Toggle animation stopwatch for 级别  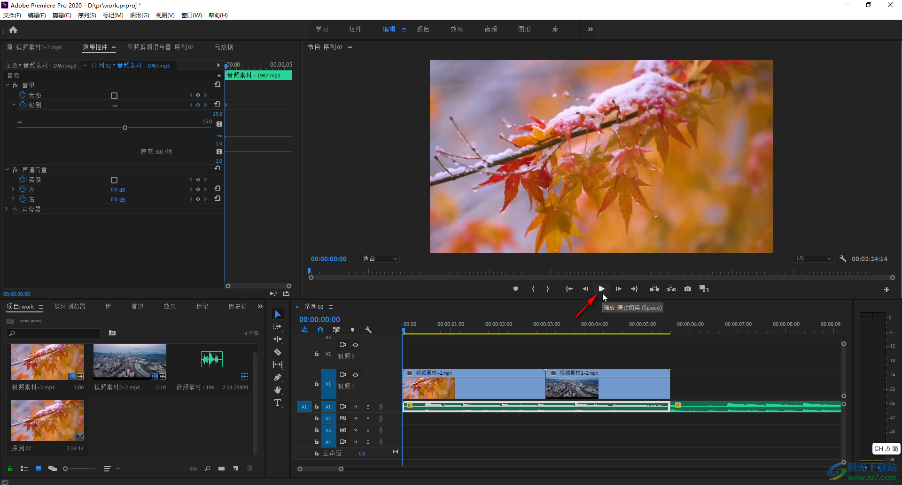(23, 105)
